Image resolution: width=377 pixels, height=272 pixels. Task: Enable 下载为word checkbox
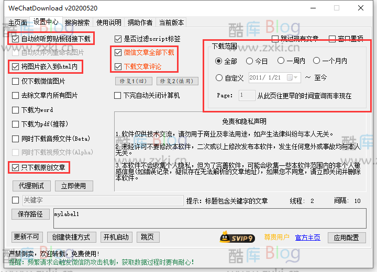[x=15, y=110]
